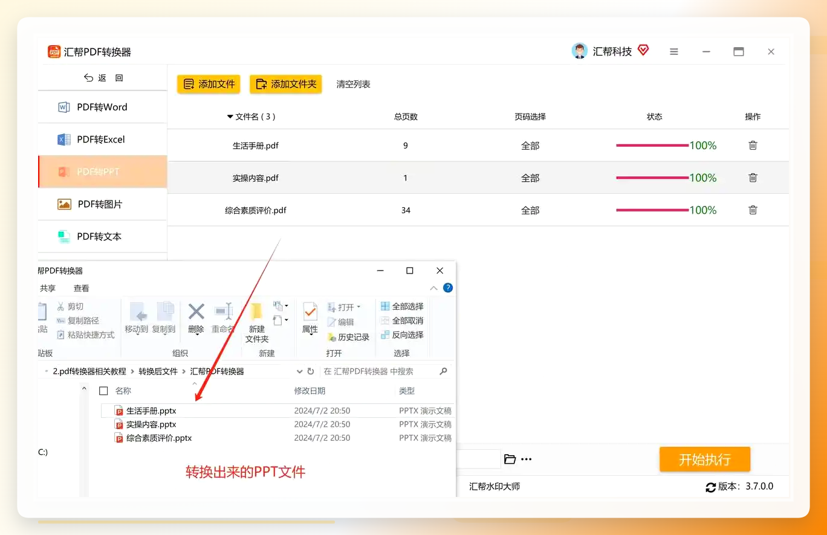Open the user avatar for 汇帮科技
The image size is (827, 535).
pyautogui.click(x=579, y=51)
